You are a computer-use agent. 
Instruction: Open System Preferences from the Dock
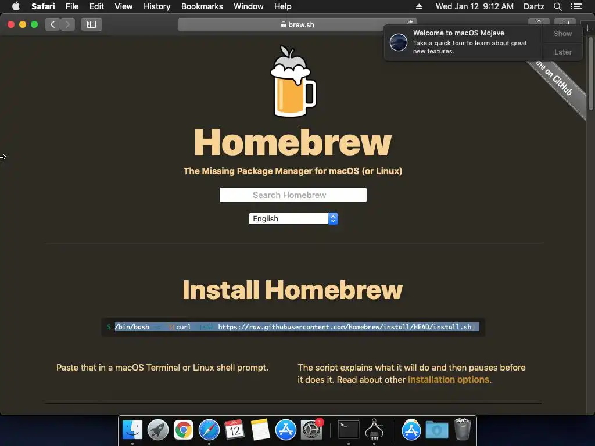[311, 430]
